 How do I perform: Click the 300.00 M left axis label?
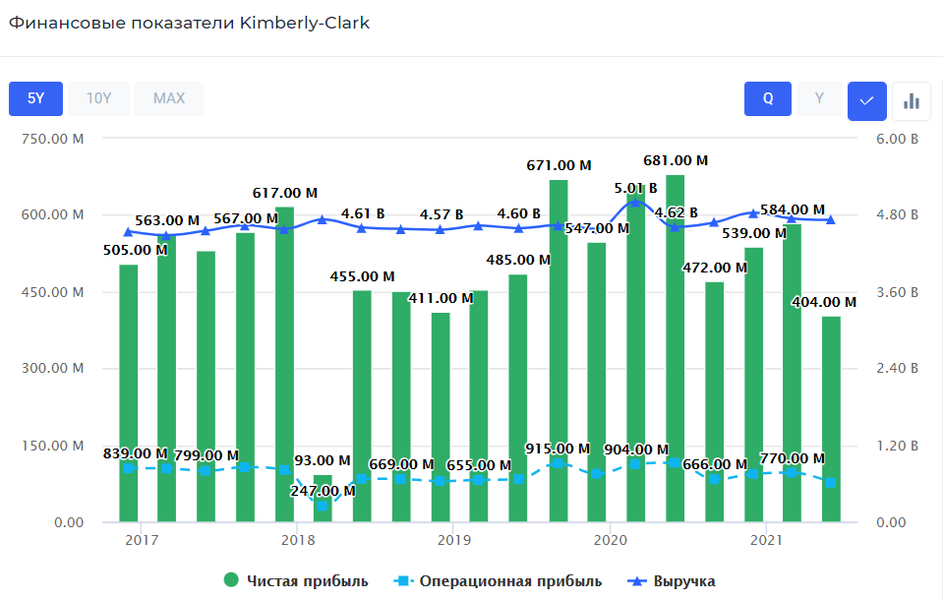(53, 368)
